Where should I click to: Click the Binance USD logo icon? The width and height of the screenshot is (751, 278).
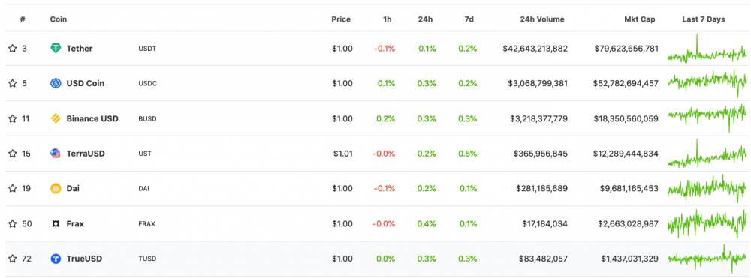56,118
